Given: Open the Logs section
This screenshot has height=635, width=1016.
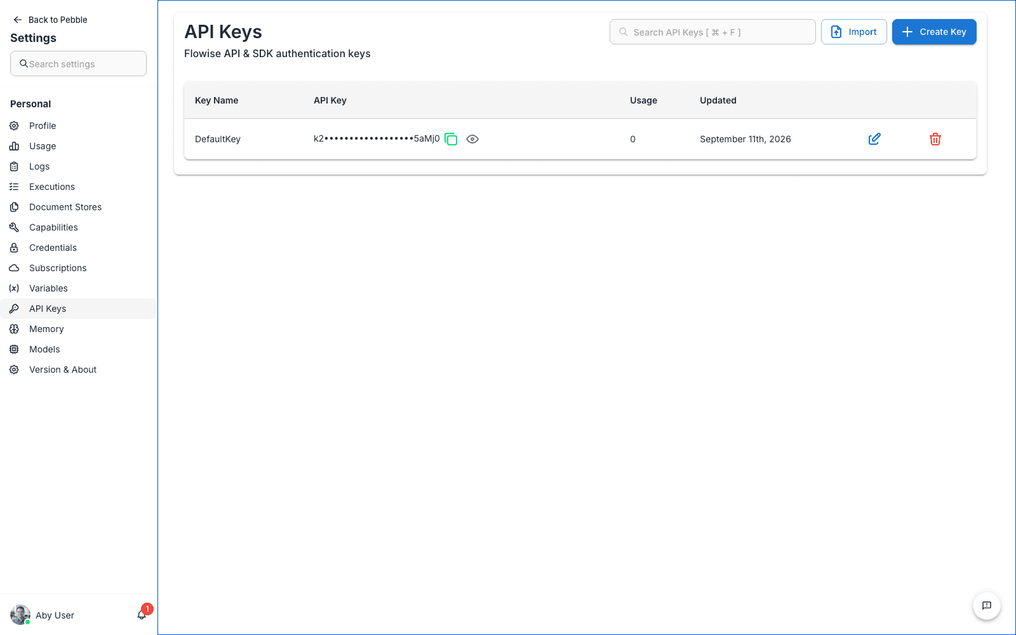Looking at the screenshot, I should coord(78,166).
